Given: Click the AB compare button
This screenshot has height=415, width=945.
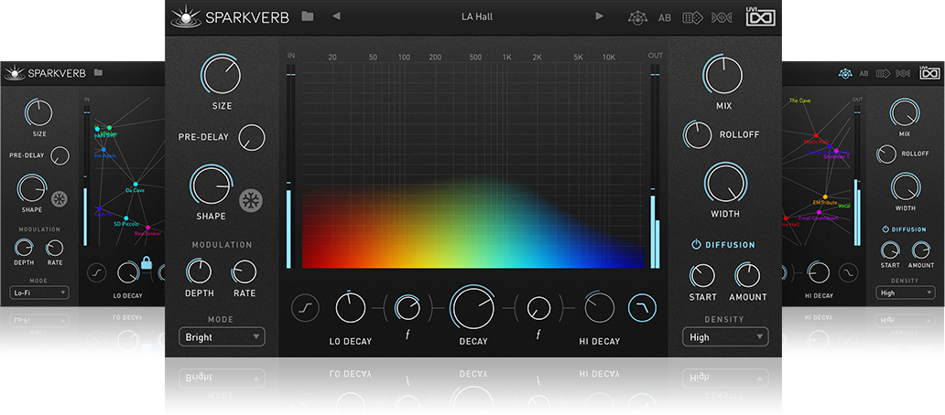Looking at the screenshot, I should tap(665, 17).
